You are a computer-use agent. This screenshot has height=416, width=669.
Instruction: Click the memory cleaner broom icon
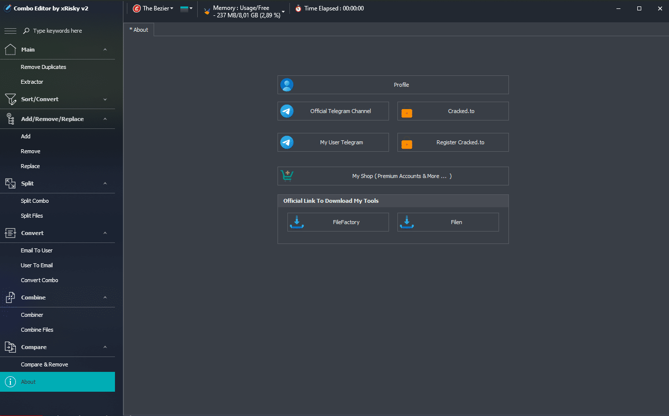[x=207, y=11]
